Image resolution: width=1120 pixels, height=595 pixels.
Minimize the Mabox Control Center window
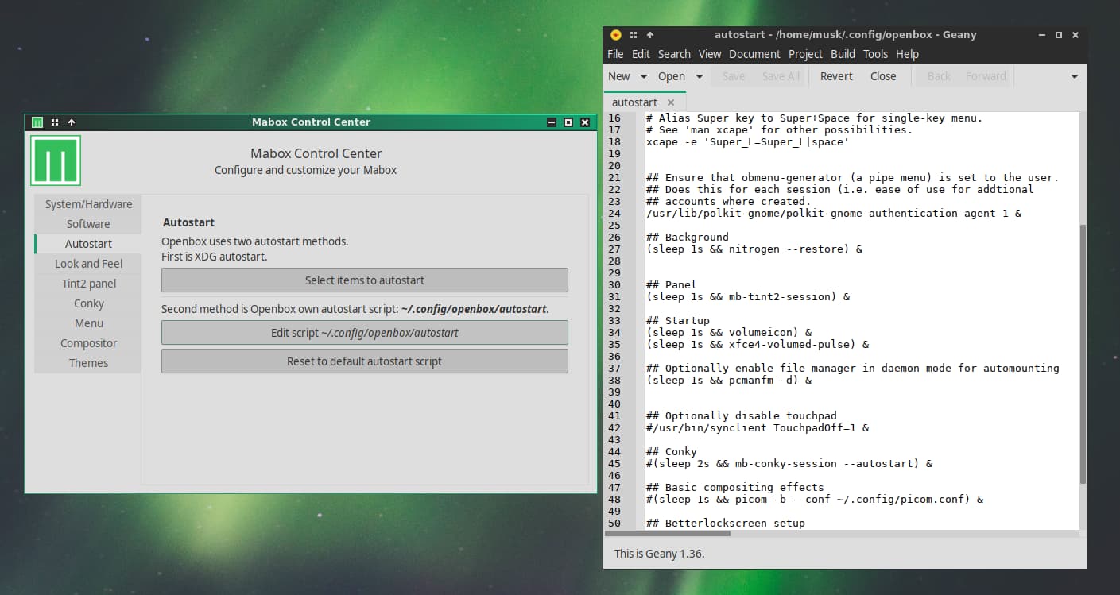pyautogui.click(x=552, y=122)
